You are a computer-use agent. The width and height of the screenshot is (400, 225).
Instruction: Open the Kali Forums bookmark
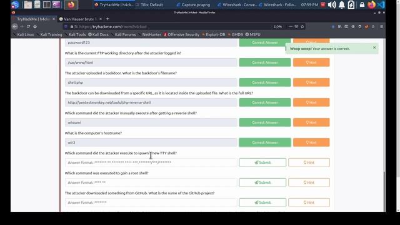coord(124,34)
